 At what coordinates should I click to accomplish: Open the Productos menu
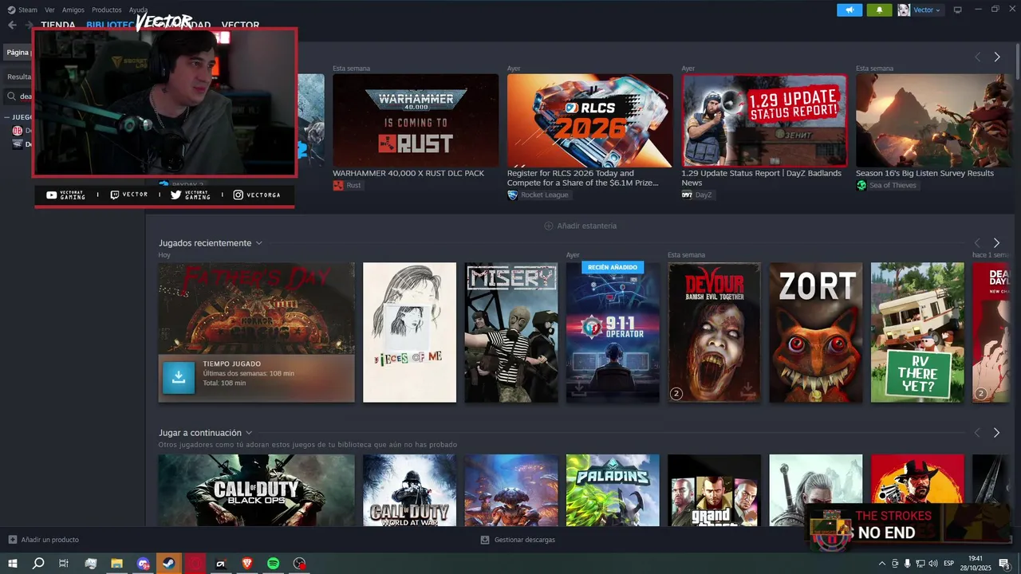(107, 10)
